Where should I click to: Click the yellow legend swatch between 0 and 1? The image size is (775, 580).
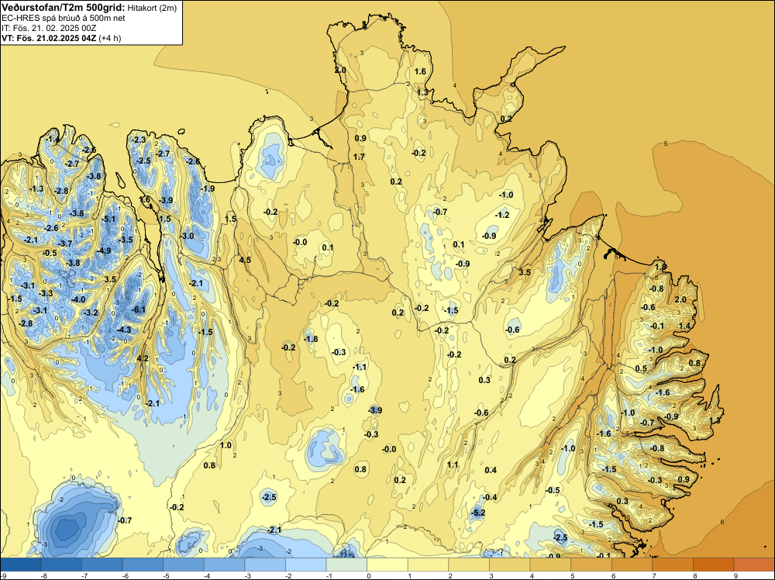[x=387, y=564]
